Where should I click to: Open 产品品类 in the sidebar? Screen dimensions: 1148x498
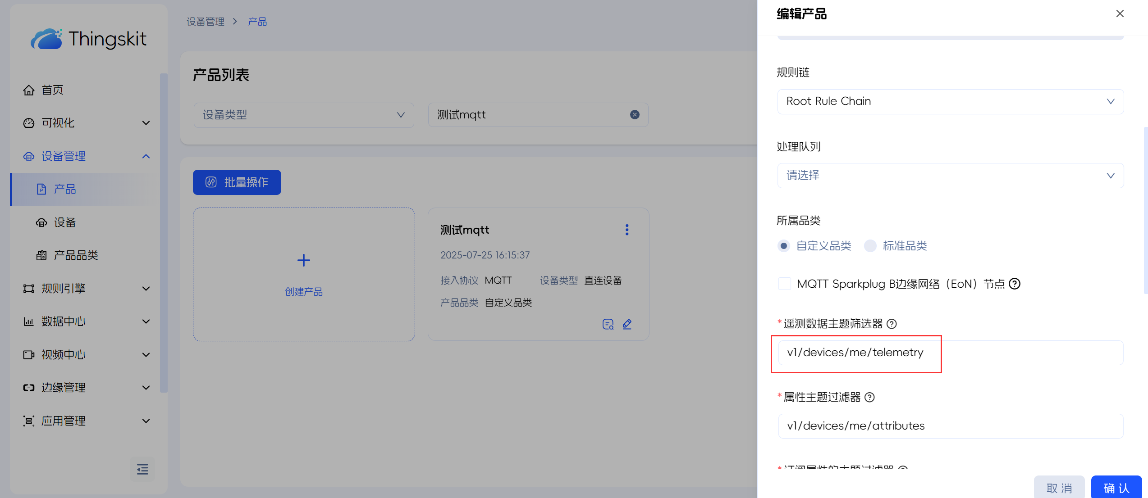click(76, 255)
